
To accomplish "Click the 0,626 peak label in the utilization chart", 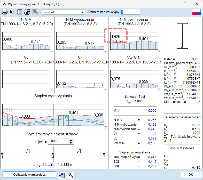I will [x=8, y=110].
